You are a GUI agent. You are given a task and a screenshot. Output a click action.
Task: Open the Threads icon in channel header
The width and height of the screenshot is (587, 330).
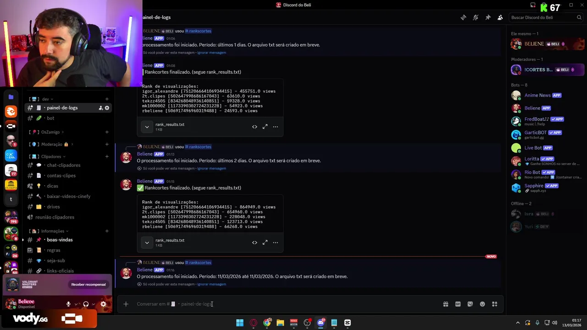click(x=464, y=17)
